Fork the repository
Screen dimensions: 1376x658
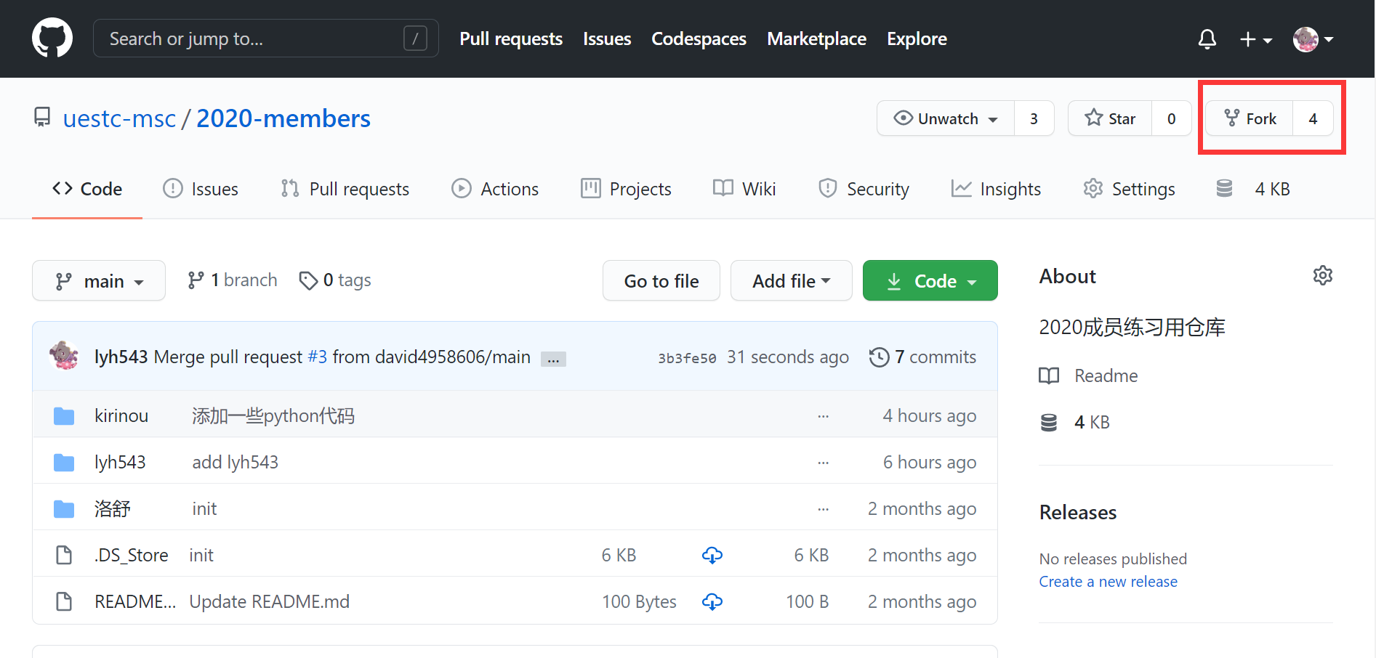click(1250, 118)
